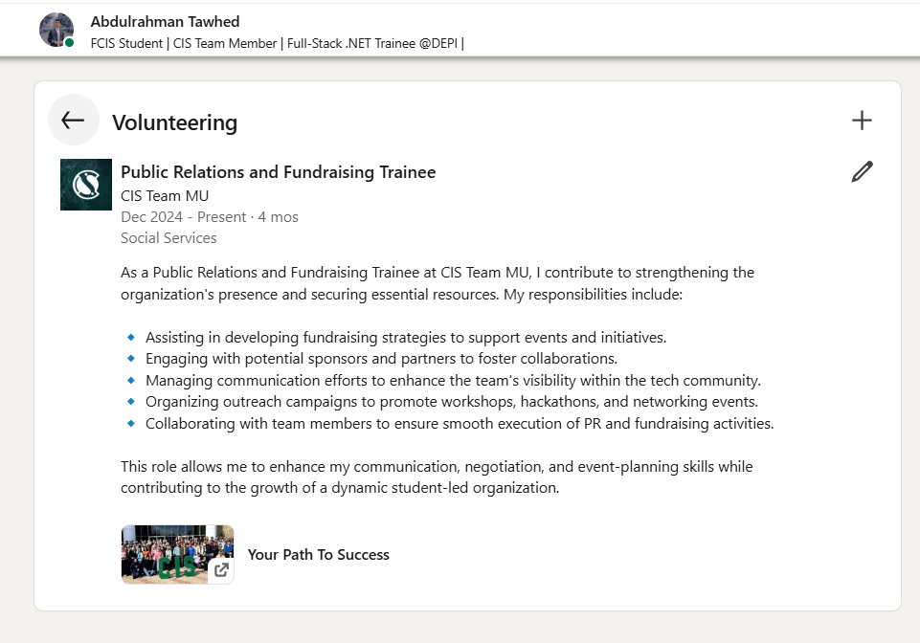Image resolution: width=920 pixels, height=643 pixels.
Task: Go back using the left arrow button
Action: 74,121
